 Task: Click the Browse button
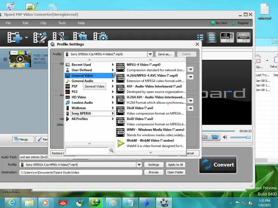tap(154, 172)
